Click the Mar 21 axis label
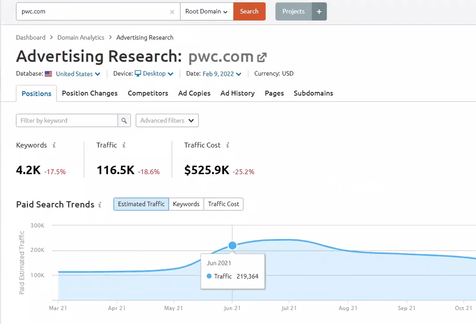Screen dimensions: 476x324 click(58, 308)
